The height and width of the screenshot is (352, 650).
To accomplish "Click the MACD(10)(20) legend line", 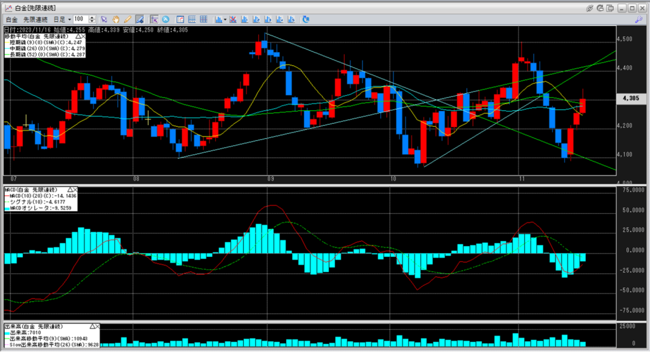I will [41, 196].
